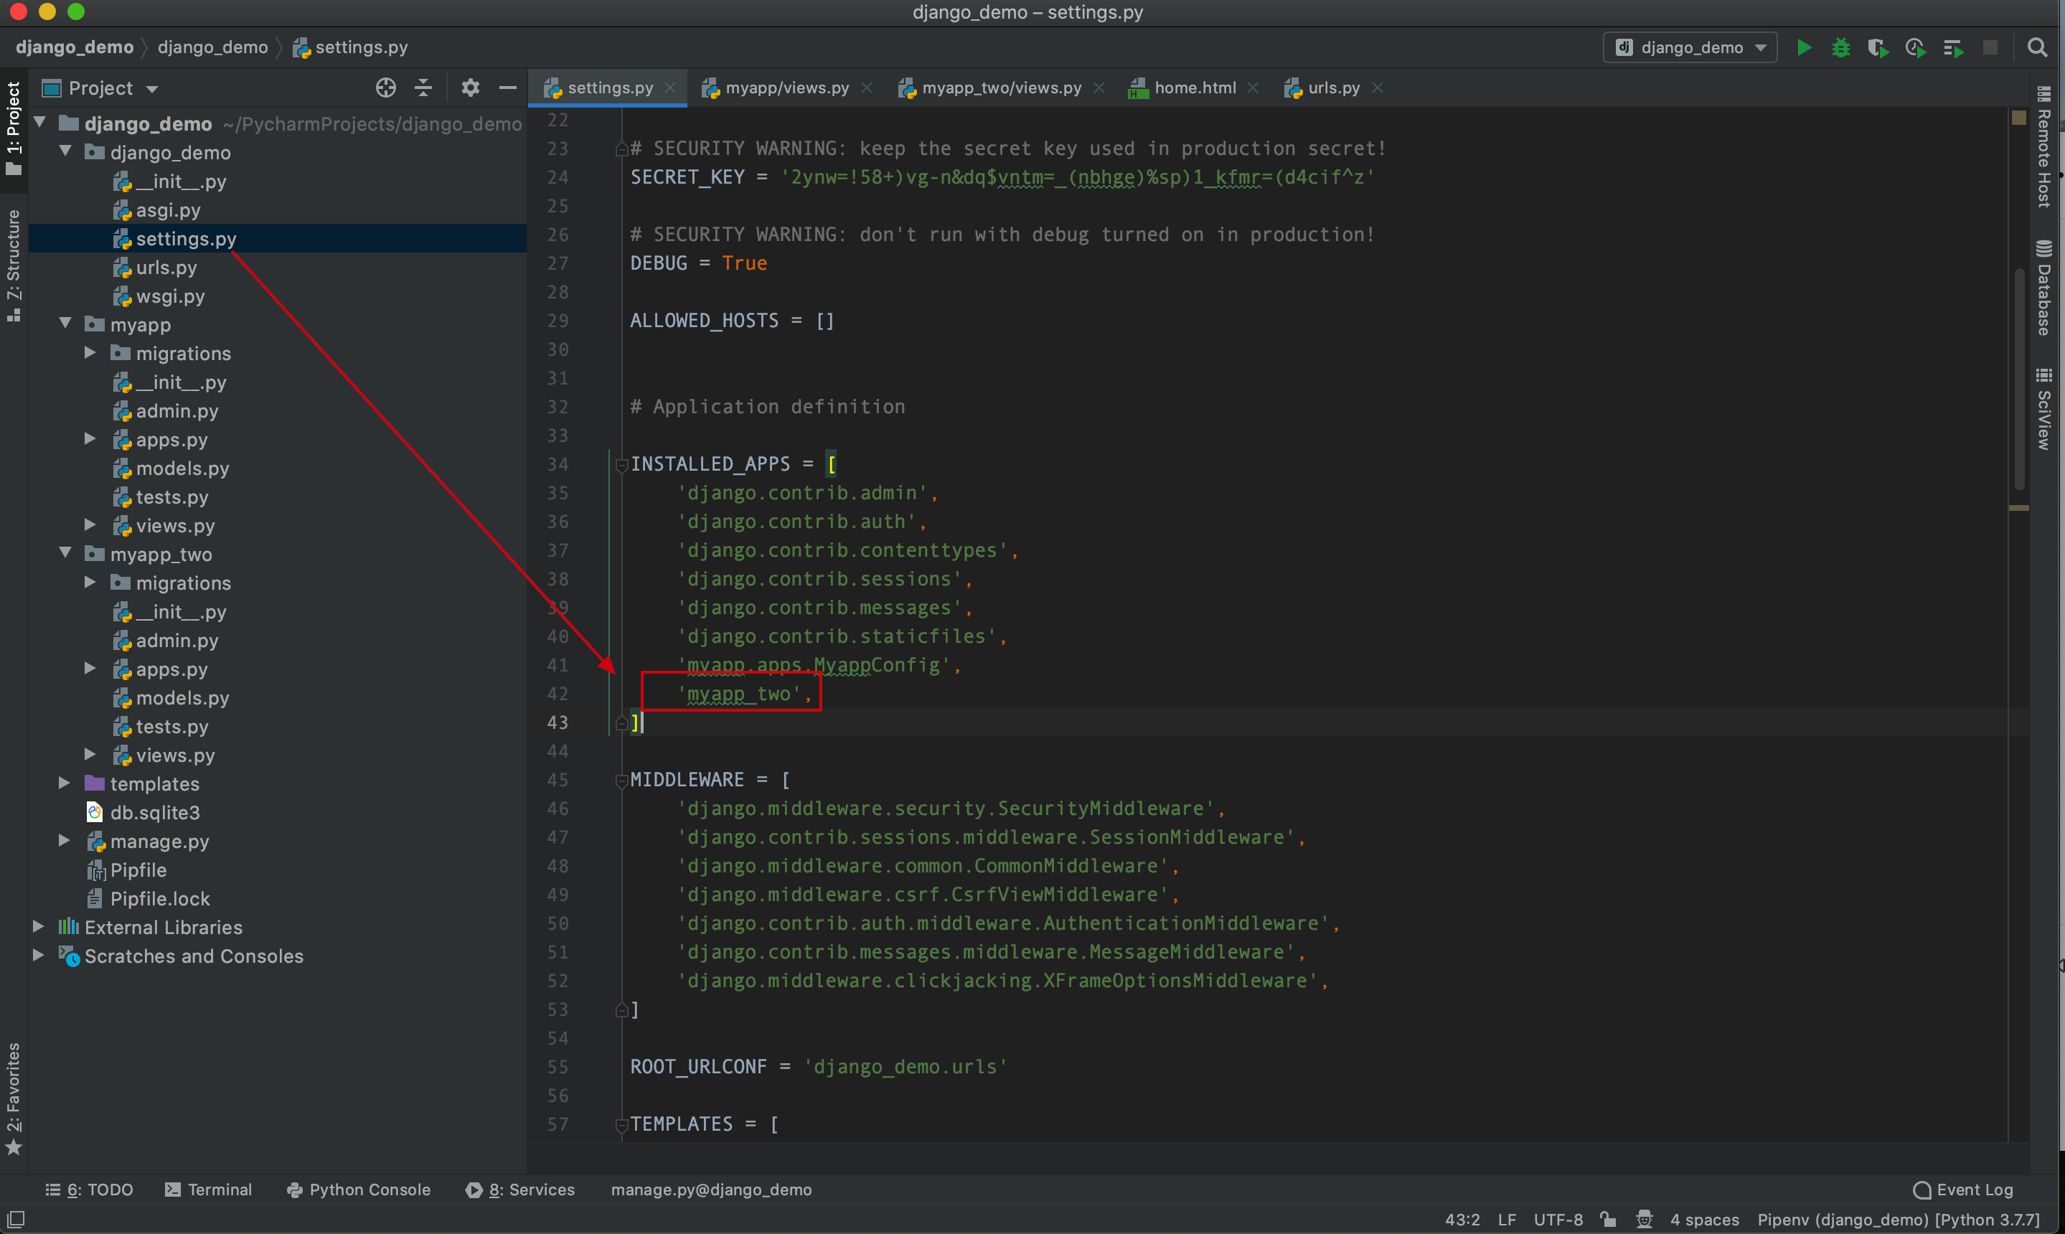Image resolution: width=2065 pixels, height=1234 pixels.
Task: Open manage.py@django_demo console
Action: (711, 1189)
